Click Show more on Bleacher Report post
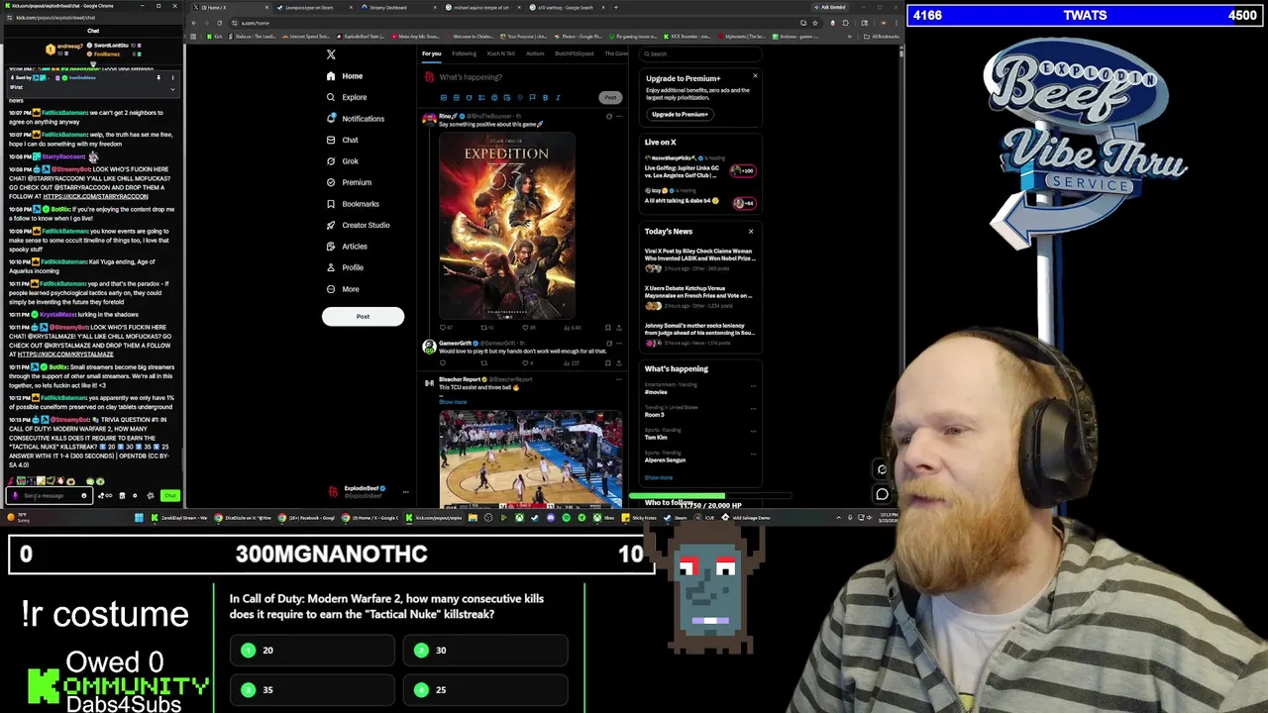 tap(453, 402)
